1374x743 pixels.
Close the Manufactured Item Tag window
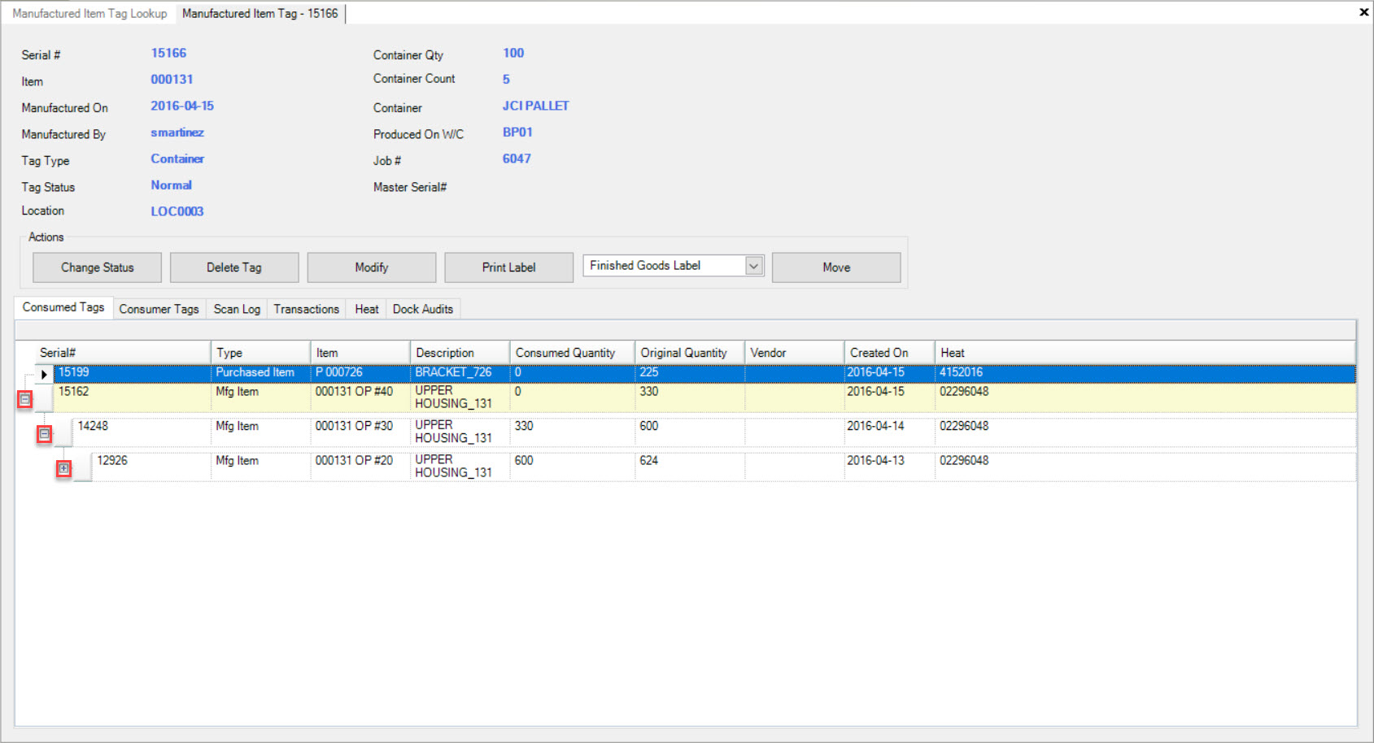coord(1363,12)
